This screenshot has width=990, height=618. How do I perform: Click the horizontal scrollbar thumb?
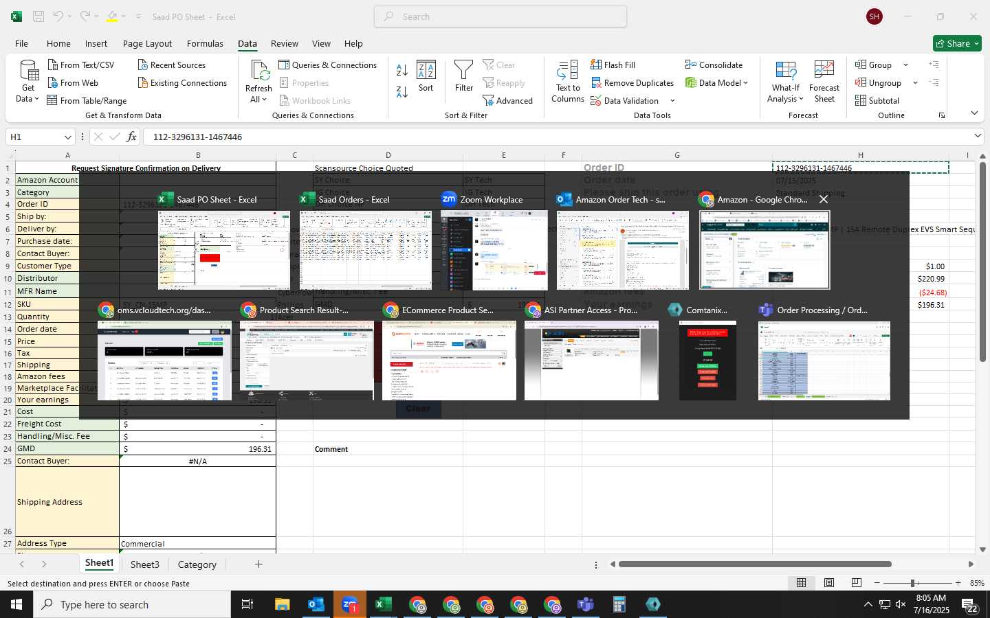click(755, 564)
